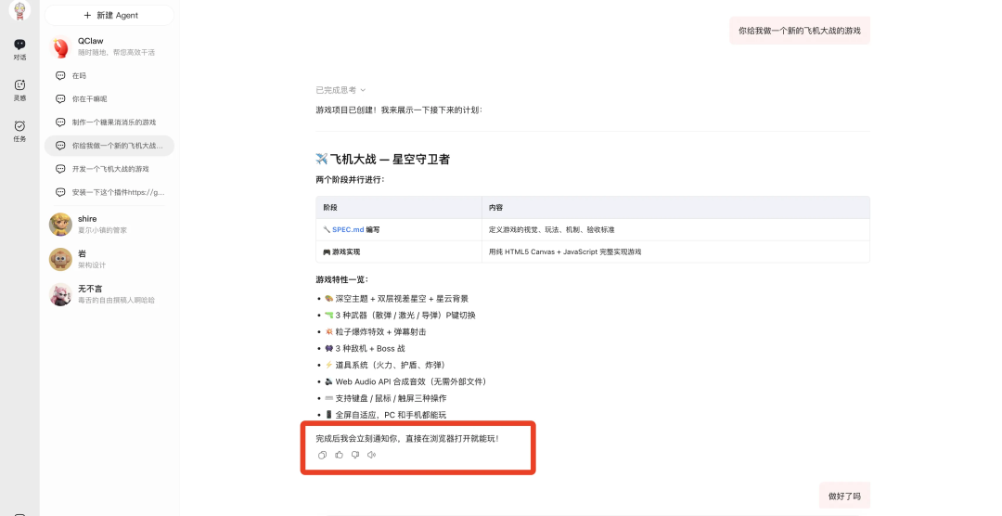
Task: Open the 任务 section
Action: (19, 131)
